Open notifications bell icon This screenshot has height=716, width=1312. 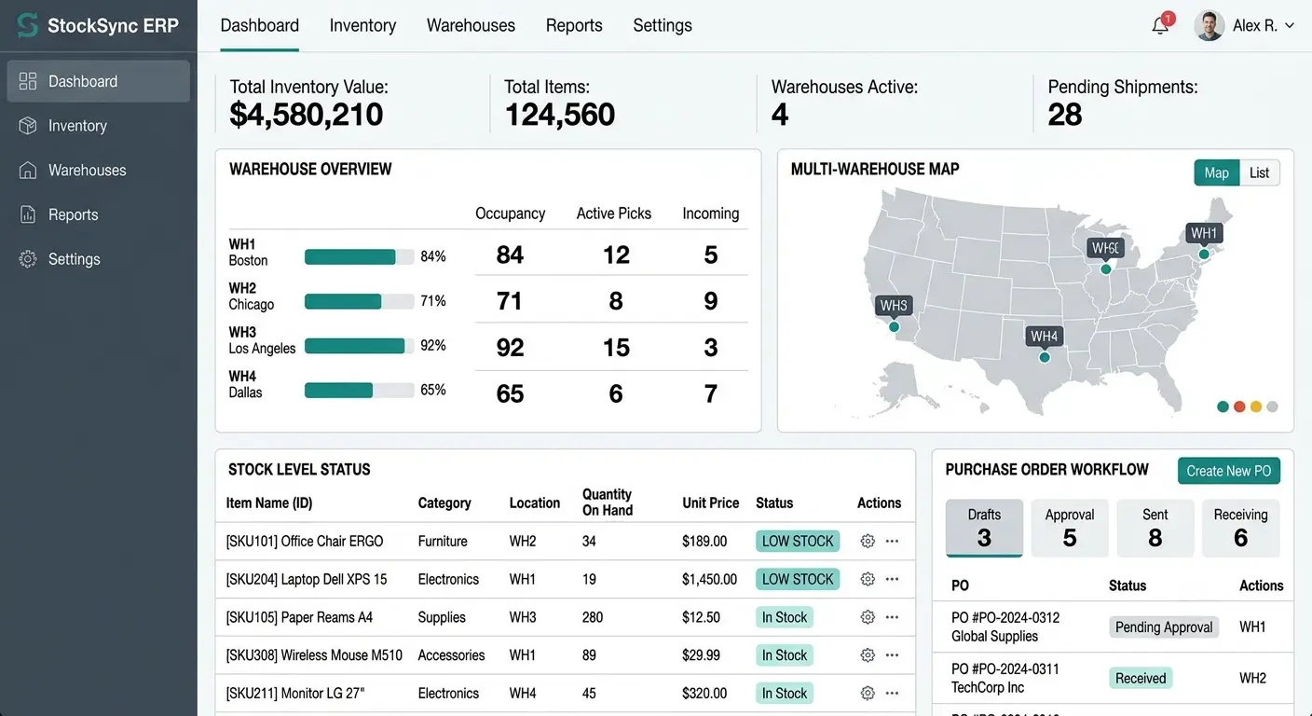click(x=1160, y=25)
